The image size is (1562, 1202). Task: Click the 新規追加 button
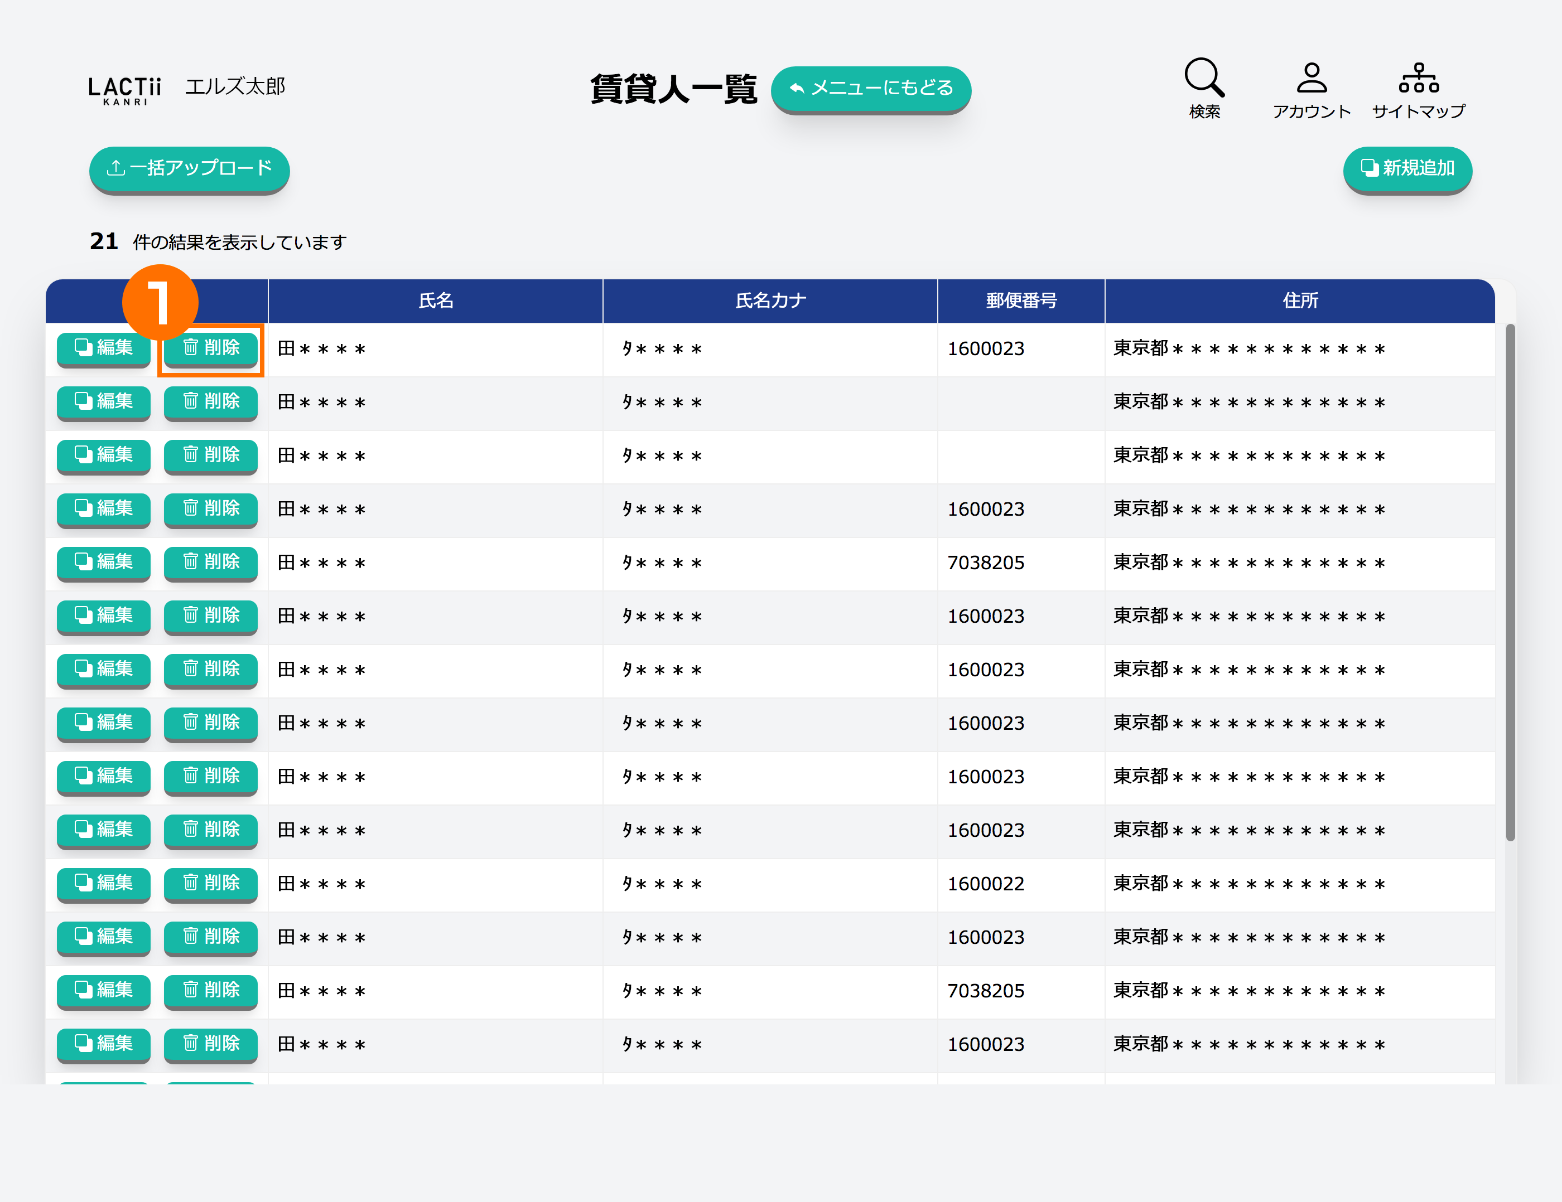pos(1407,168)
